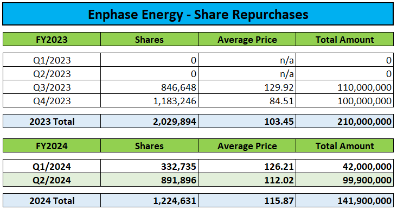The height and width of the screenshot is (210, 397).
Task: Click the Q1/2023 row label
Action: [52, 60]
